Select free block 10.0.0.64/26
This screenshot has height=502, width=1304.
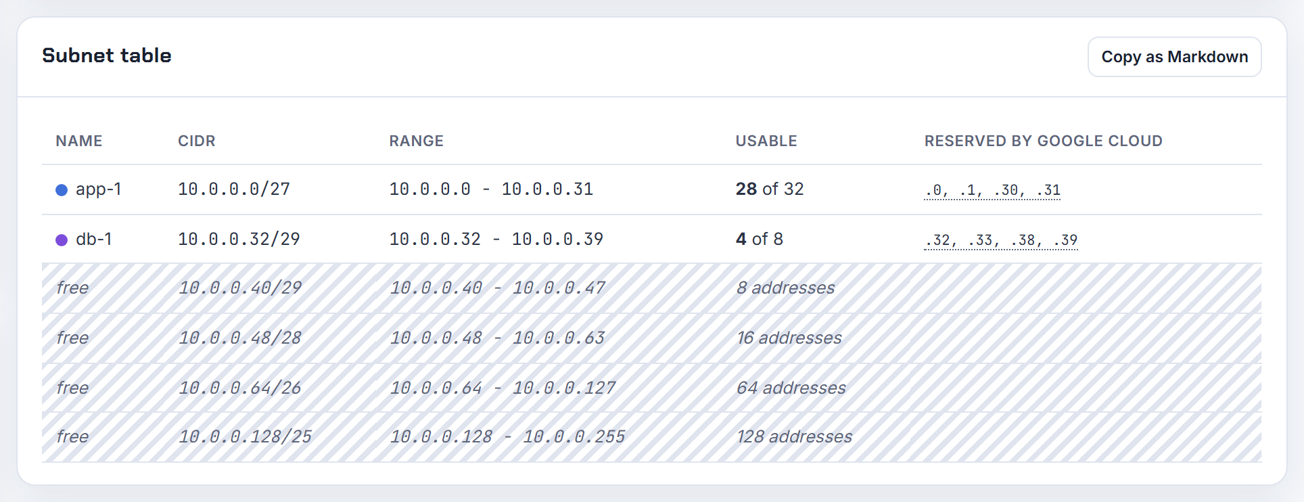(240, 388)
